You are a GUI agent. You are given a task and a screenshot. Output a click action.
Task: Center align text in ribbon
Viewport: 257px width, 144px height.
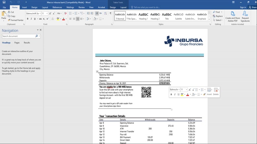(74, 19)
